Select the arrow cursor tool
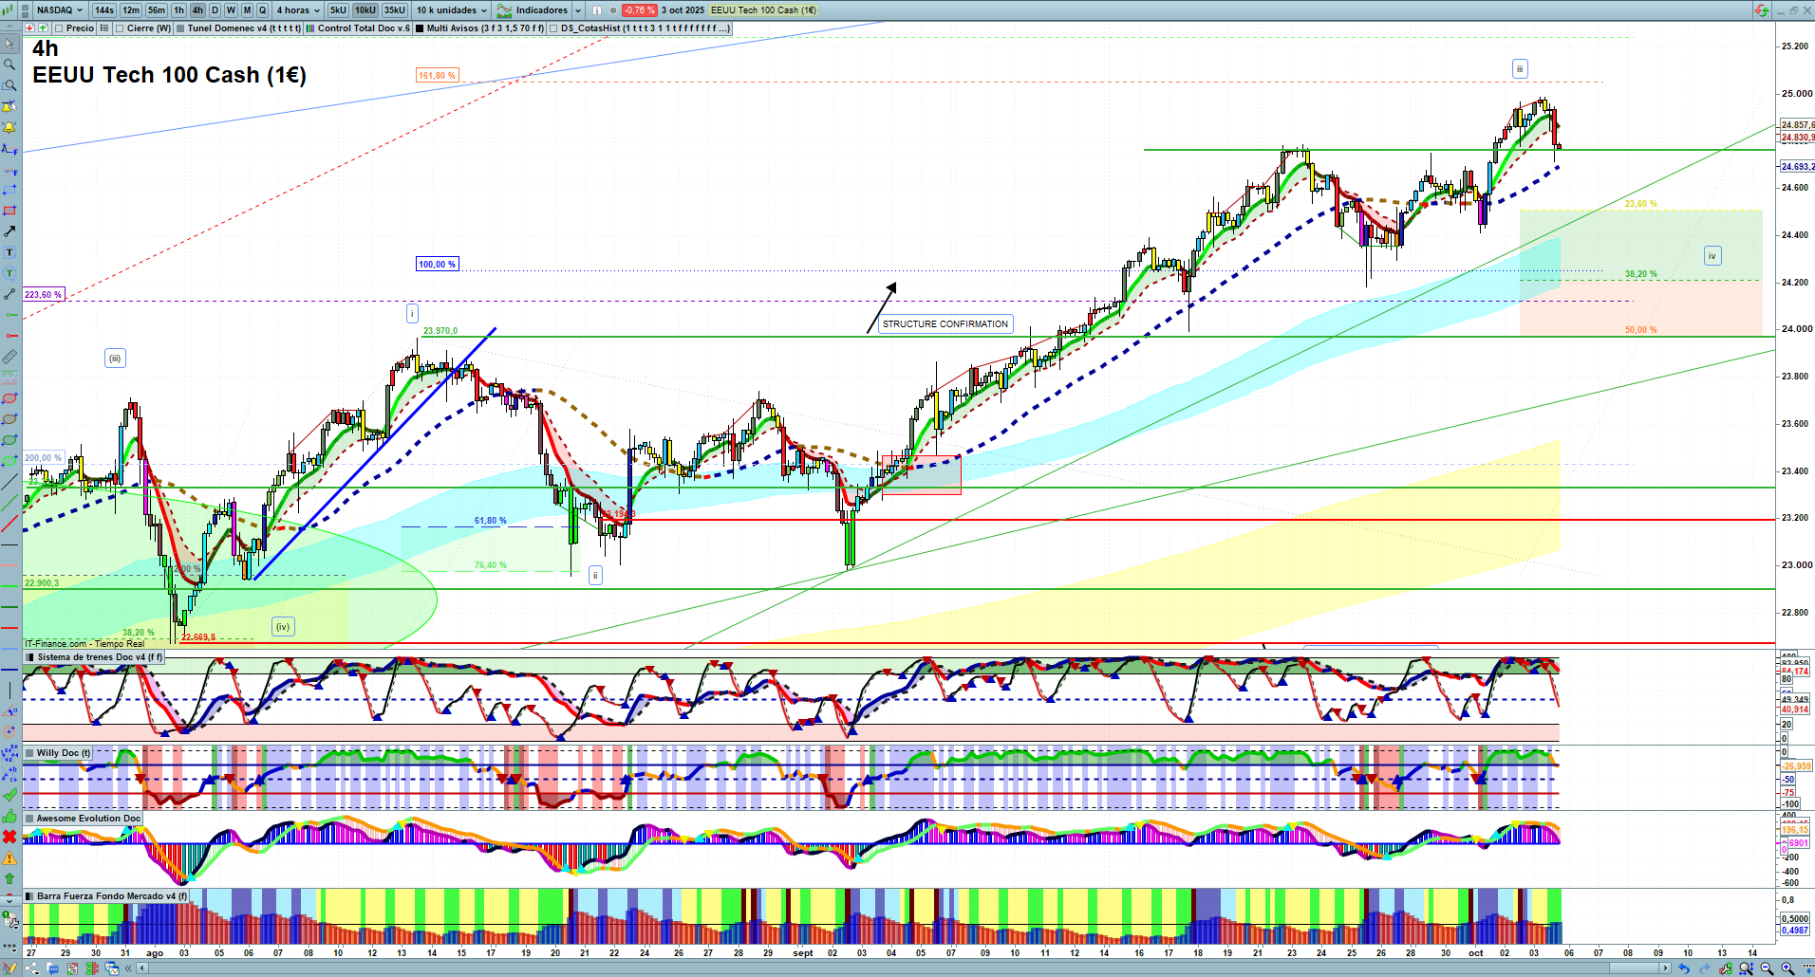 click(9, 44)
